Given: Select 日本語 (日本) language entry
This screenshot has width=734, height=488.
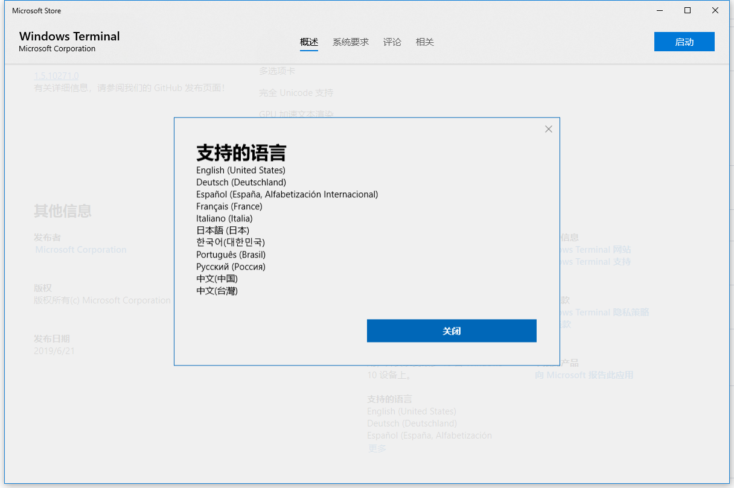Looking at the screenshot, I should [x=223, y=230].
